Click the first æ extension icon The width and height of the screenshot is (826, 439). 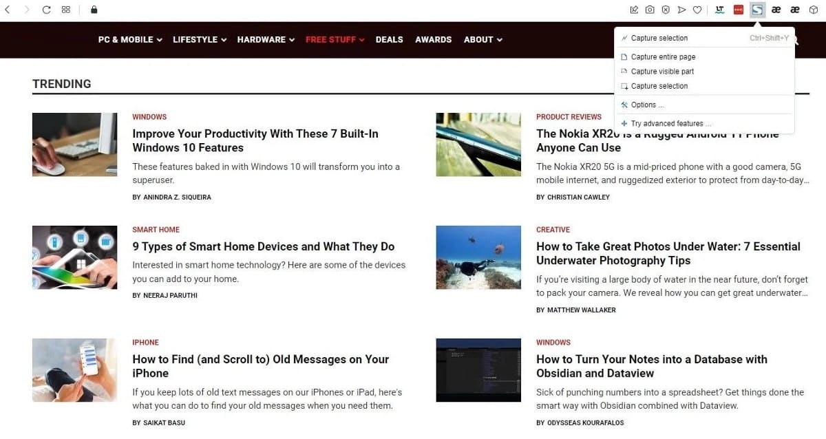(776, 10)
